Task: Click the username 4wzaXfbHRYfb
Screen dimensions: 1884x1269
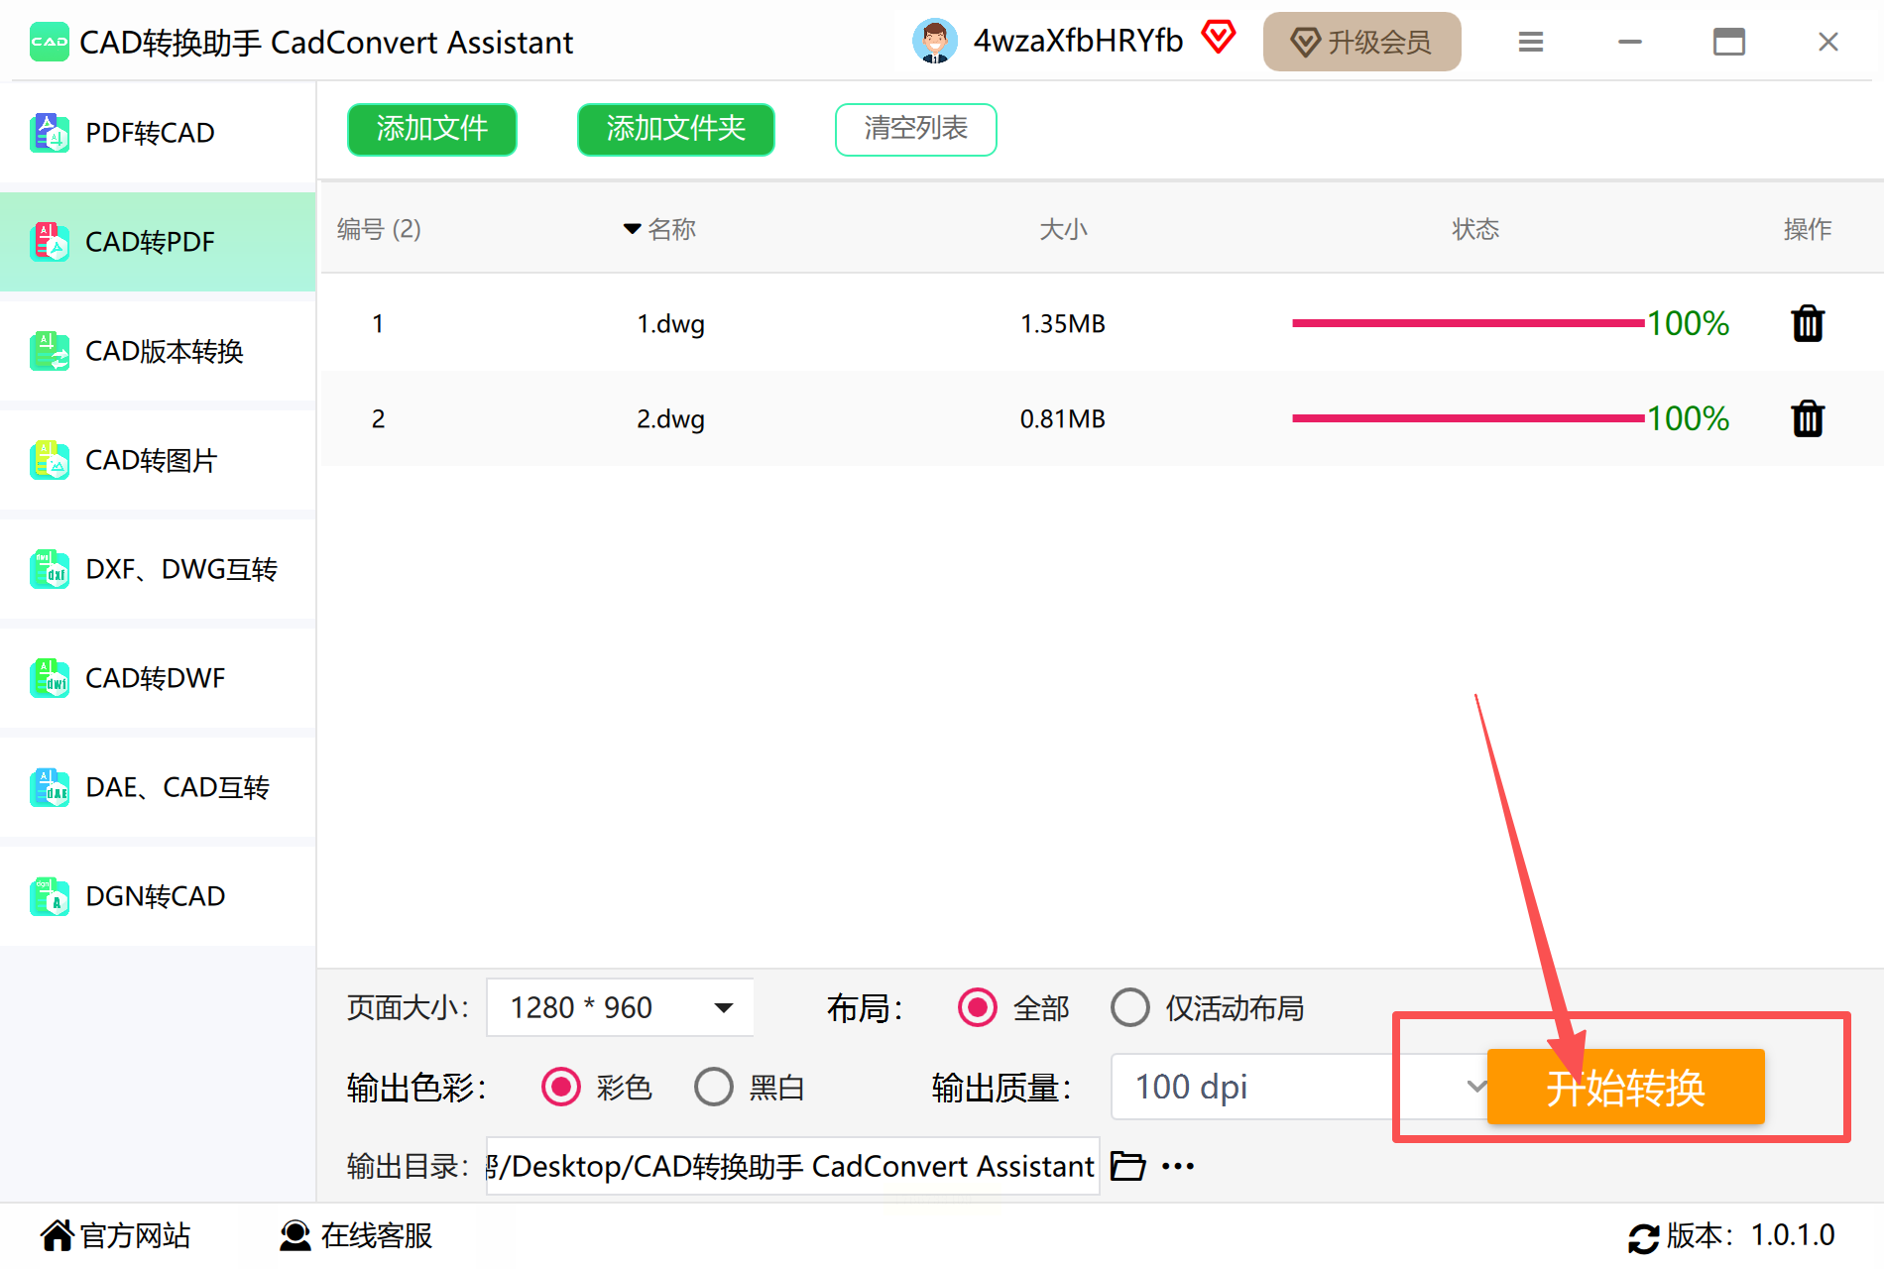Action: point(1078,42)
